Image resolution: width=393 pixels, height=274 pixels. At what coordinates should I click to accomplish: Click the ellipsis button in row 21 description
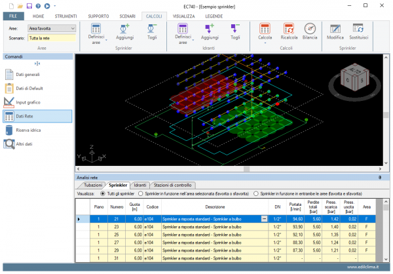(x=264, y=219)
